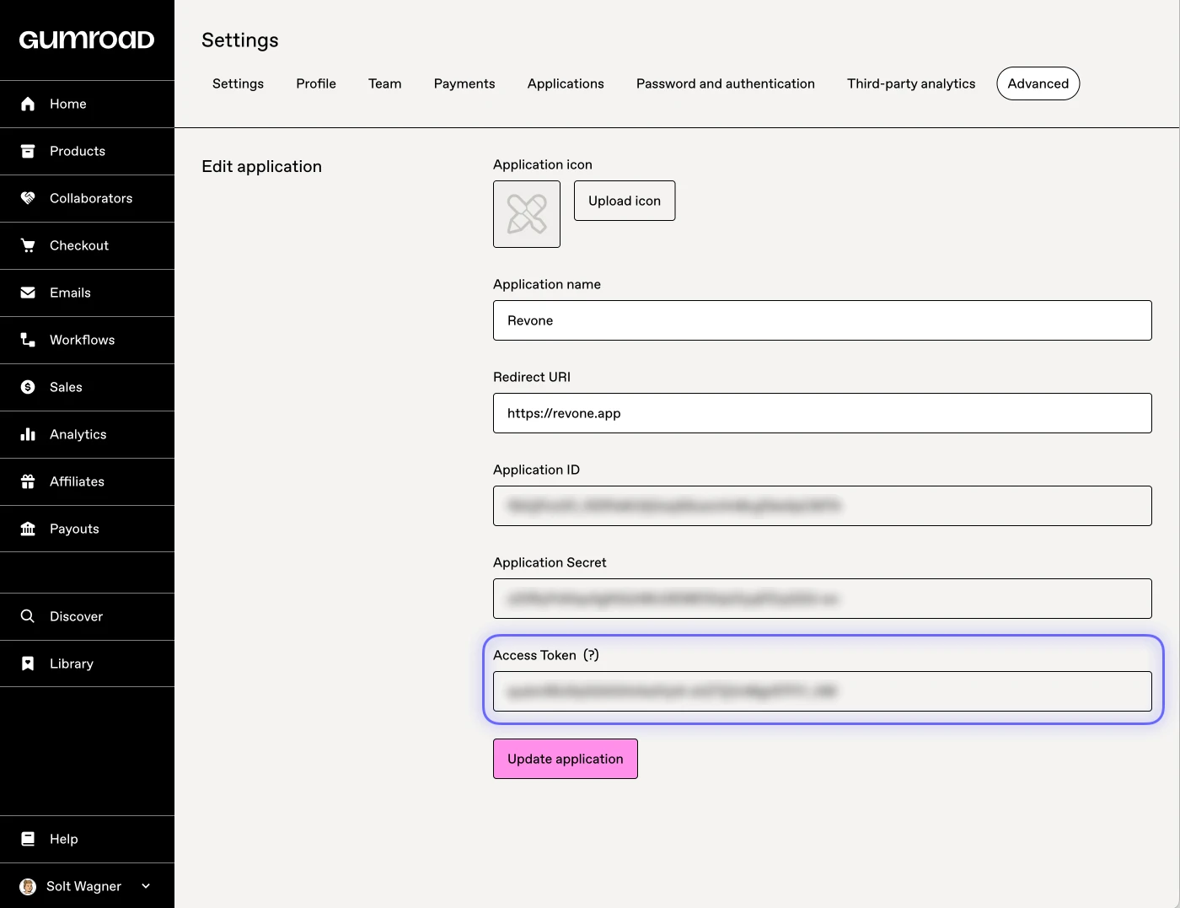This screenshot has height=908, width=1180.
Task: Open Third-party analytics tab
Action: (911, 83)
